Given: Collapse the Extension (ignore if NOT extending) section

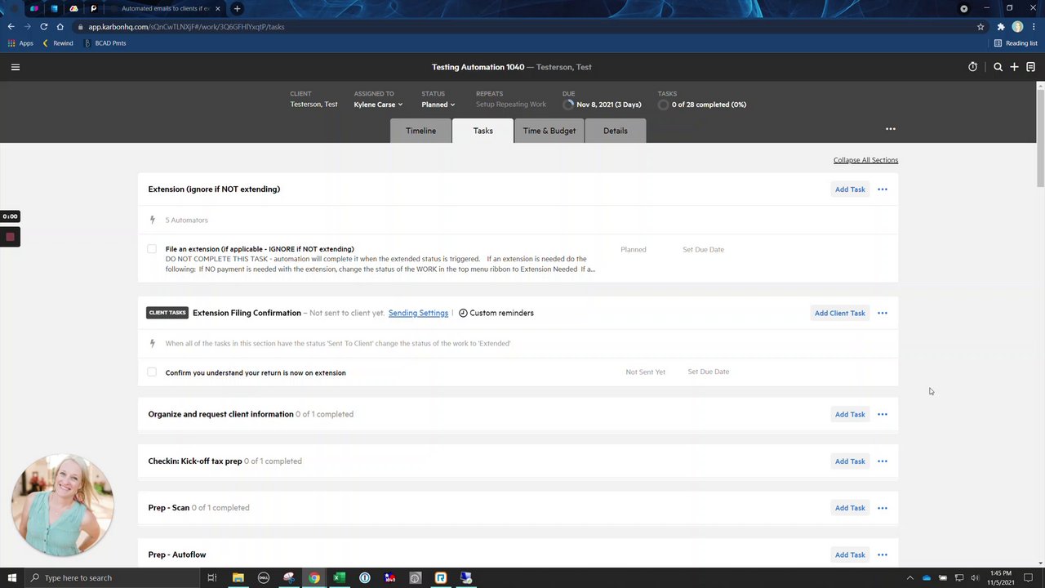Looking at the screenshot, I should (x=214, y=189).
